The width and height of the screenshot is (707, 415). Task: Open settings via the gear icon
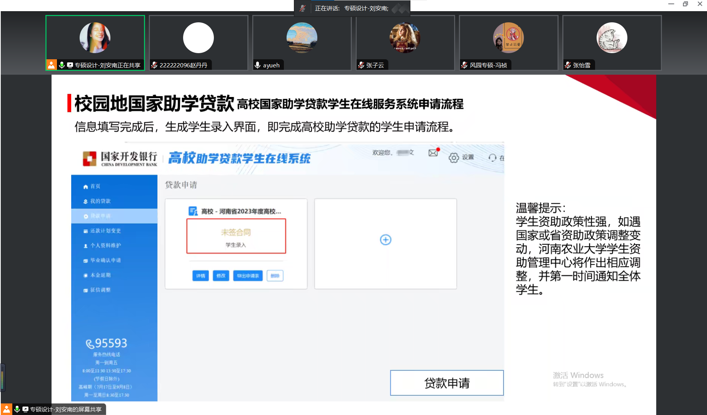[x=454, y=157]
